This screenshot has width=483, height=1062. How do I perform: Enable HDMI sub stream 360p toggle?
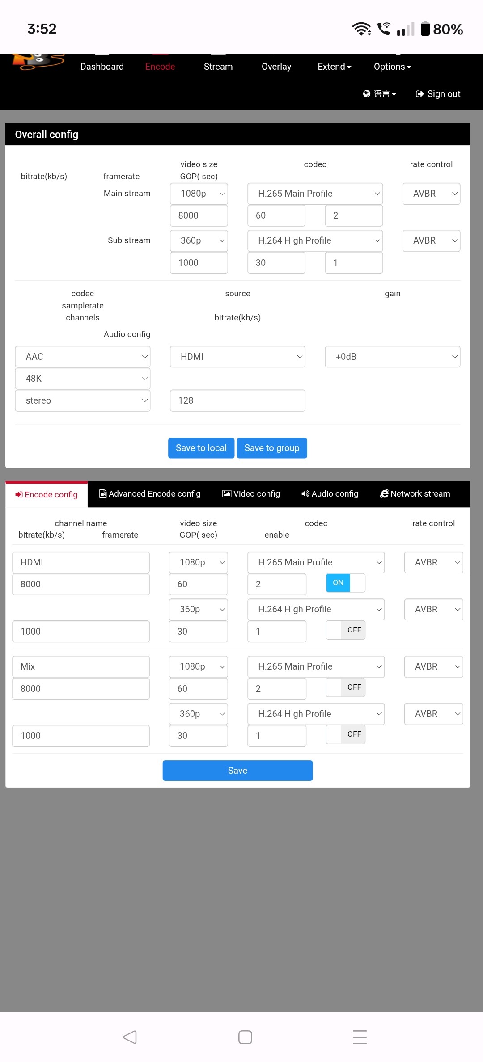345,630
